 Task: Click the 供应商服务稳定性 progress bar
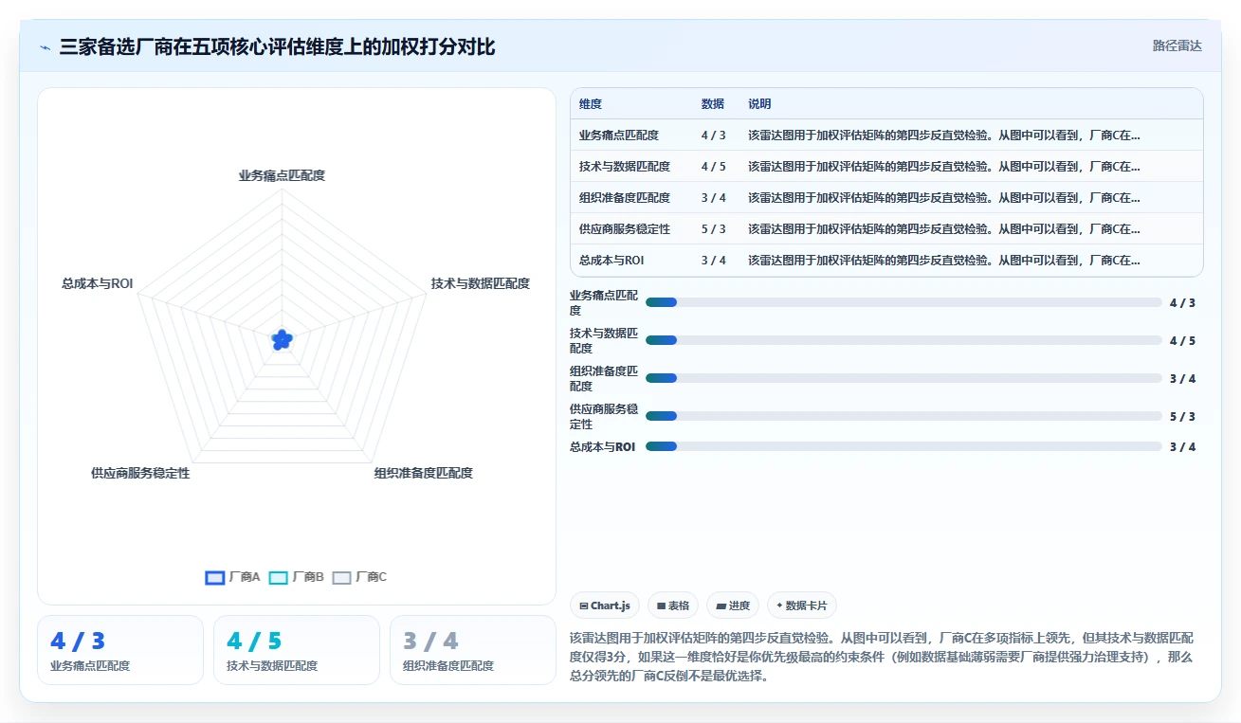pos(903,416)
